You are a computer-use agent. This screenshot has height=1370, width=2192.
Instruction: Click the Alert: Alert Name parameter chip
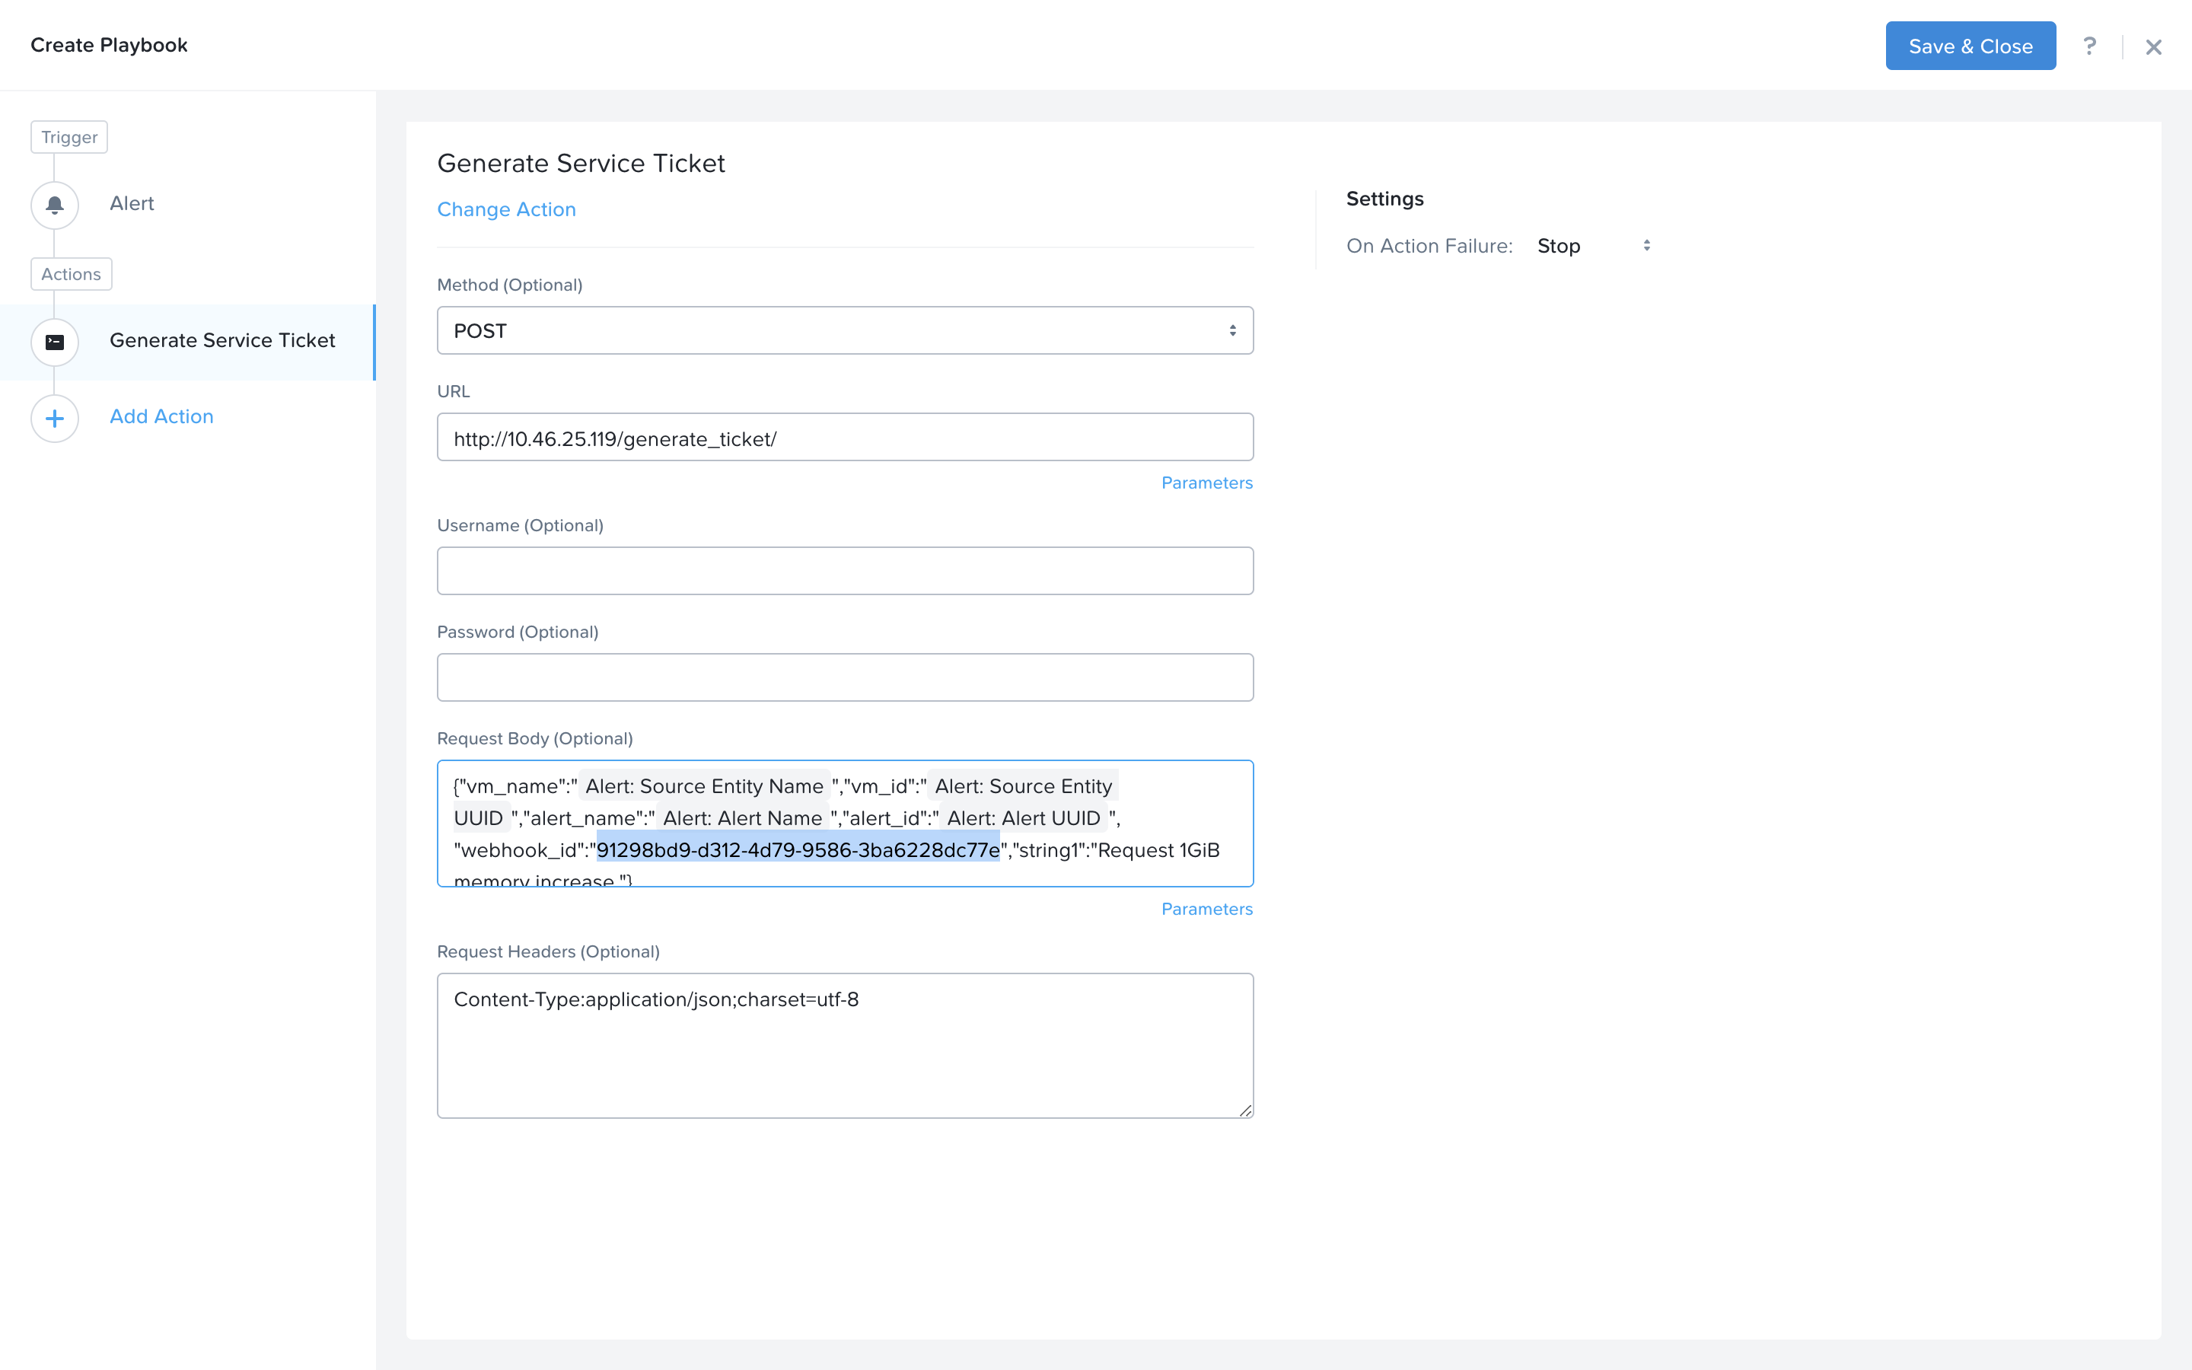(742, 818)
